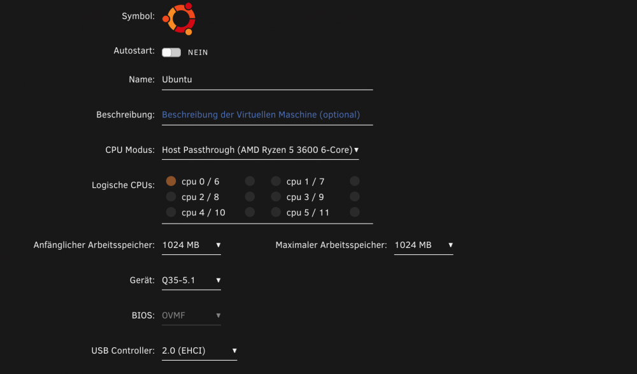Mark the cpu 5 checkbox

(276, 212)
